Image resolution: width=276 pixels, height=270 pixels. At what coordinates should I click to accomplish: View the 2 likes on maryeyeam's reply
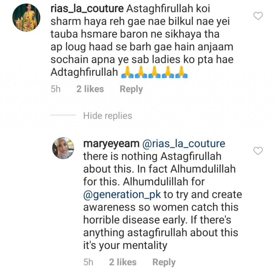coord(123,262)
